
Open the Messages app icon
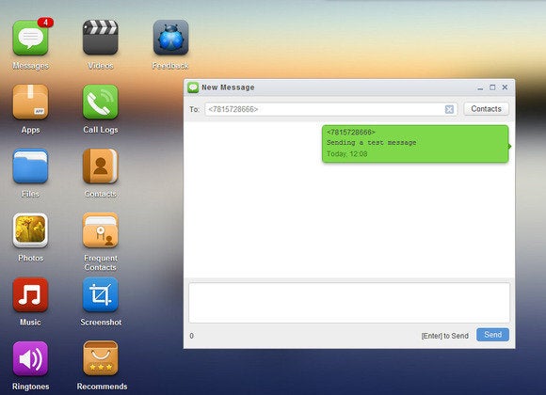30,38
